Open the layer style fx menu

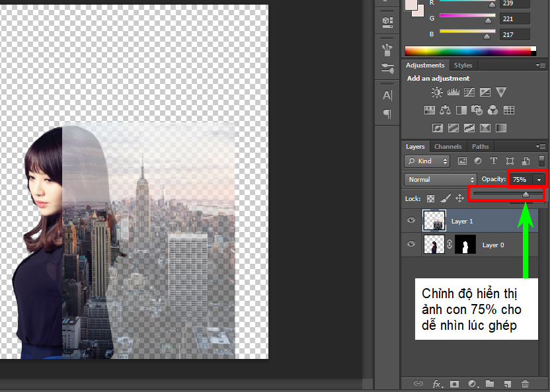pos(437,383)
